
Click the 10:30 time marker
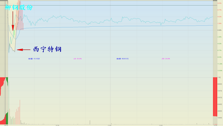(x=57, y=125)
